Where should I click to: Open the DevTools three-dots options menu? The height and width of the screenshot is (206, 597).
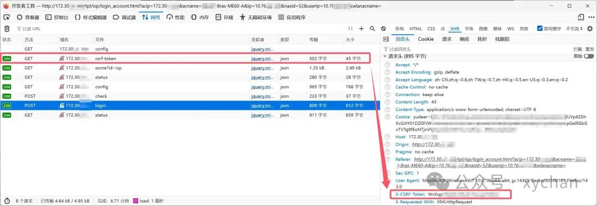(x=591, y=17)
